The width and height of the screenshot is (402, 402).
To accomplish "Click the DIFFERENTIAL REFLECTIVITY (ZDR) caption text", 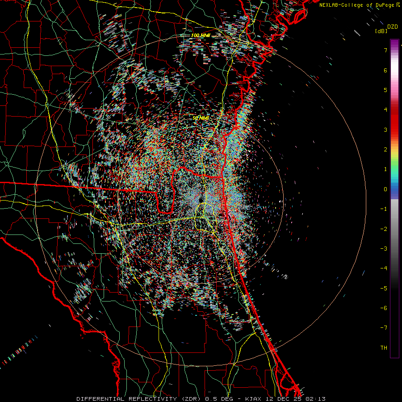I will click(x=139, y=399).
